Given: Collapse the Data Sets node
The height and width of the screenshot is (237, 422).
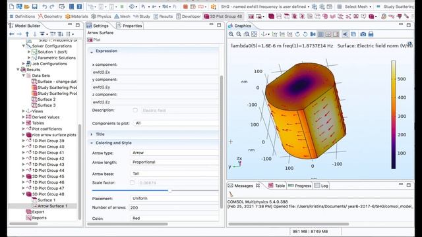Looking at the screenshot, I should pyautogui.click(x=24, y=76).
